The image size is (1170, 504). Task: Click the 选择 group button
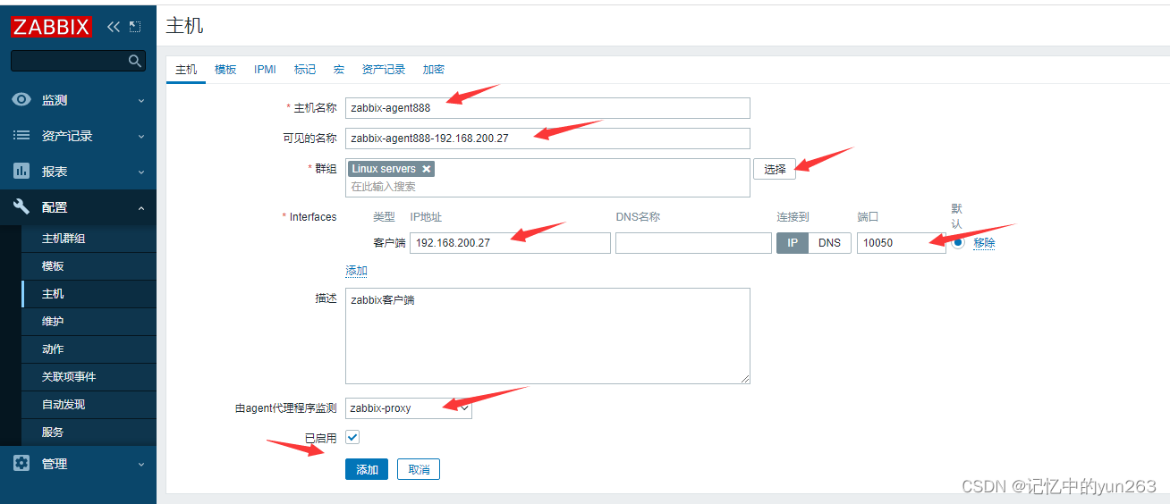[x=775, y=169]
